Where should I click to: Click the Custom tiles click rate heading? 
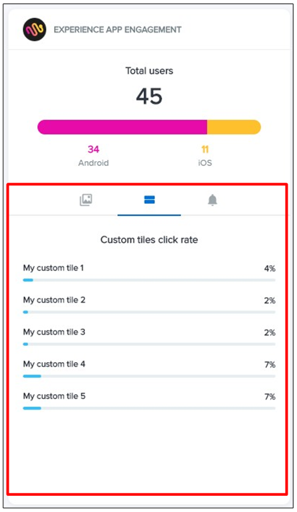(149, 240)
